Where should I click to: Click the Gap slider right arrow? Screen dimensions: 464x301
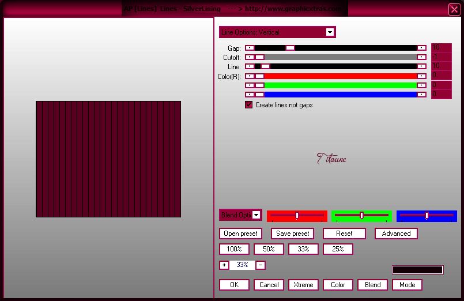tap(422, 48)
